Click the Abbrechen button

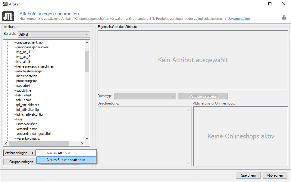[x=275, y=175]
